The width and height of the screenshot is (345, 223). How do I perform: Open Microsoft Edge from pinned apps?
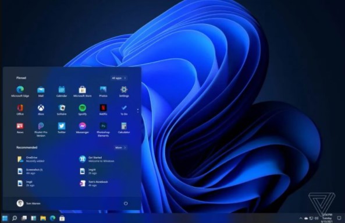(x=20, y=91)
